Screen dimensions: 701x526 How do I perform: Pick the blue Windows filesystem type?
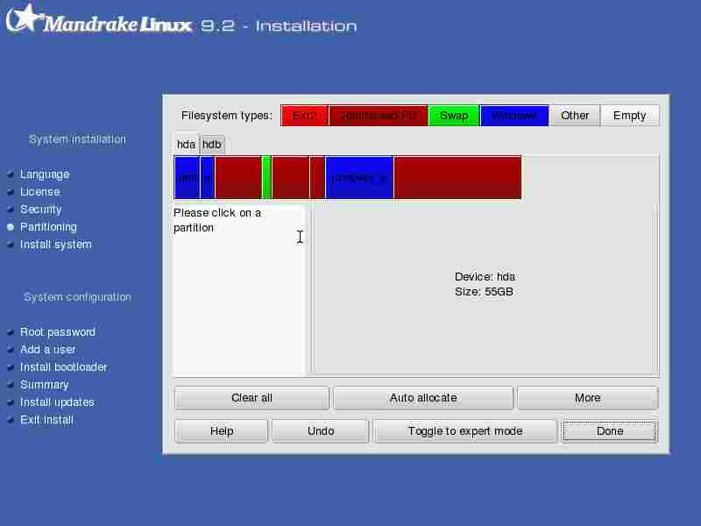(x=514, y=116)
